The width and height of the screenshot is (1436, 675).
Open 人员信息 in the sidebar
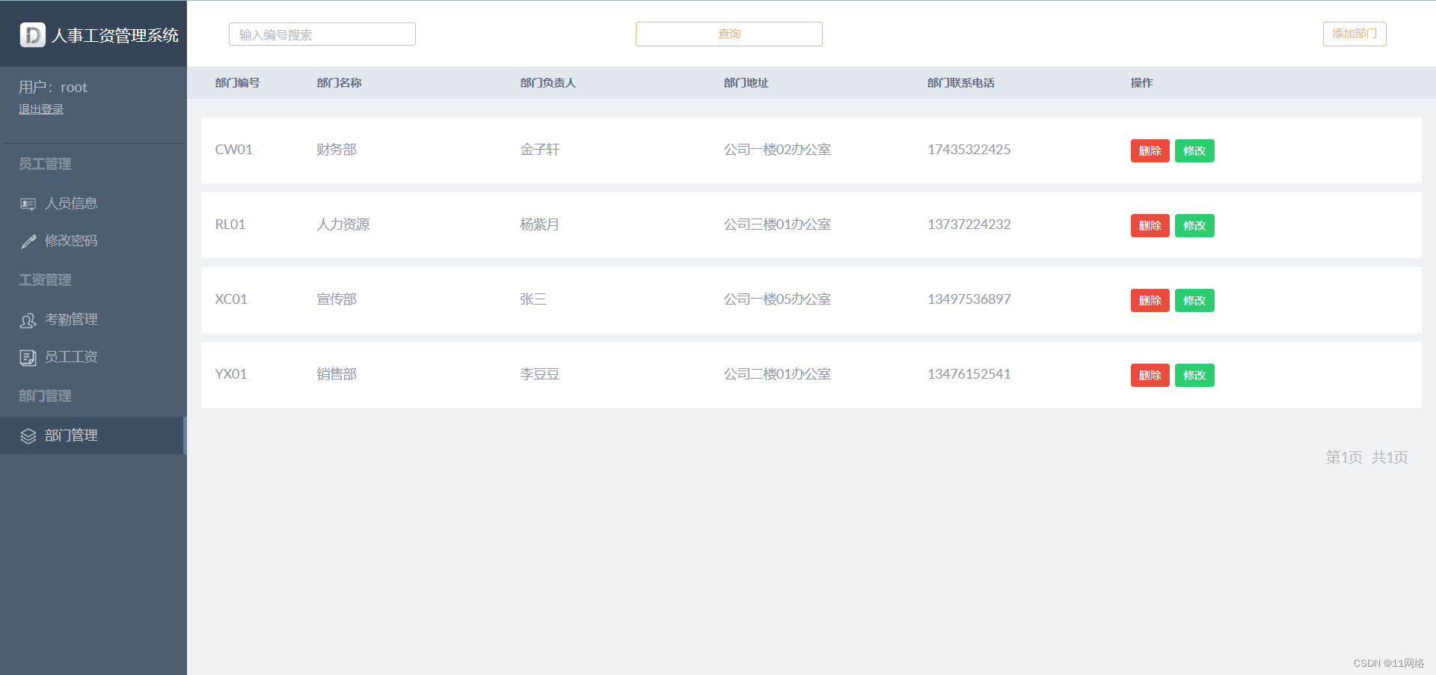coord(93,204)
